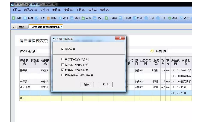This screenshot has width=209, height=124.
Task: Click the 开电票 toolbar icon
Action: tap(106, 18)
